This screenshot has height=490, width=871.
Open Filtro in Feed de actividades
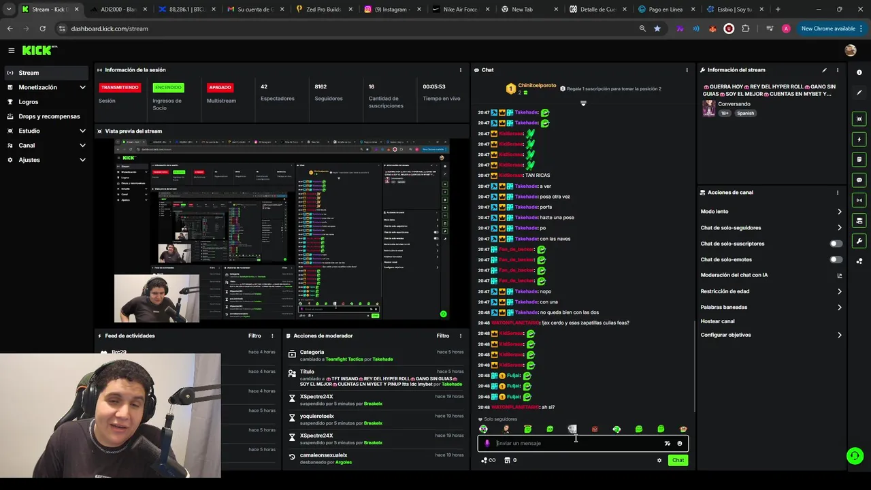pos(254,336)
